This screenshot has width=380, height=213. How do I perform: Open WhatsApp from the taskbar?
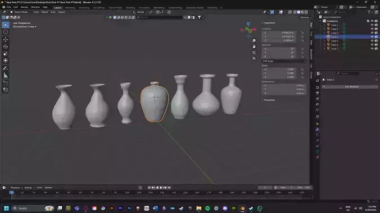tap(260, 209)
